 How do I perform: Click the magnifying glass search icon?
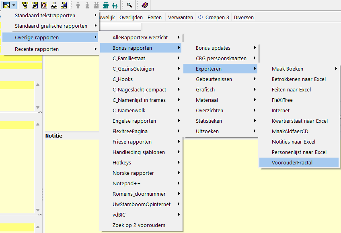point(129,5)
